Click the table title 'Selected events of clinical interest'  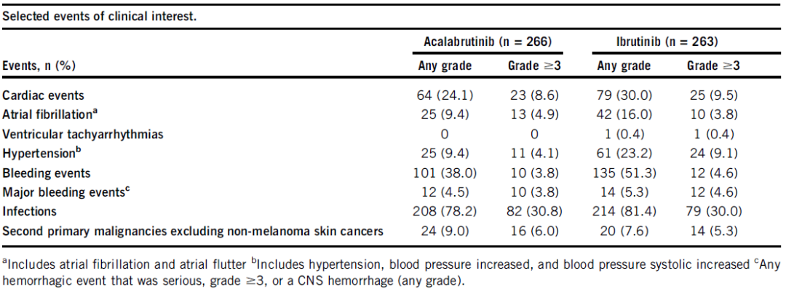pos(100,16)
